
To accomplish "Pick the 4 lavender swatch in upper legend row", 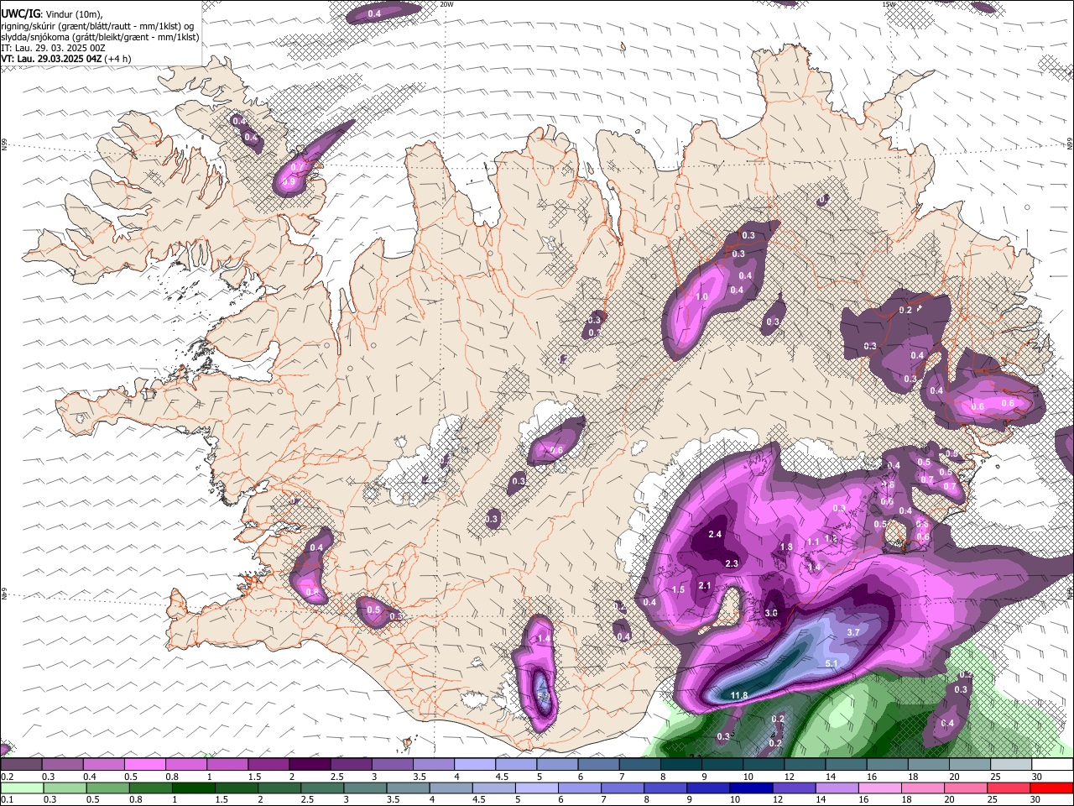I will [474, 765].
